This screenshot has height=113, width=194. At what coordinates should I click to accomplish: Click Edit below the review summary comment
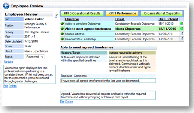tap(6, 86)
